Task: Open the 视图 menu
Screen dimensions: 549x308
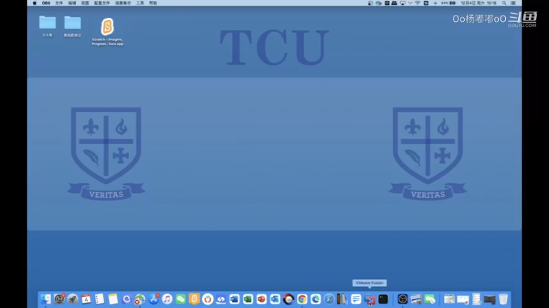Action: pyautogui.click(x=85, y=3)
